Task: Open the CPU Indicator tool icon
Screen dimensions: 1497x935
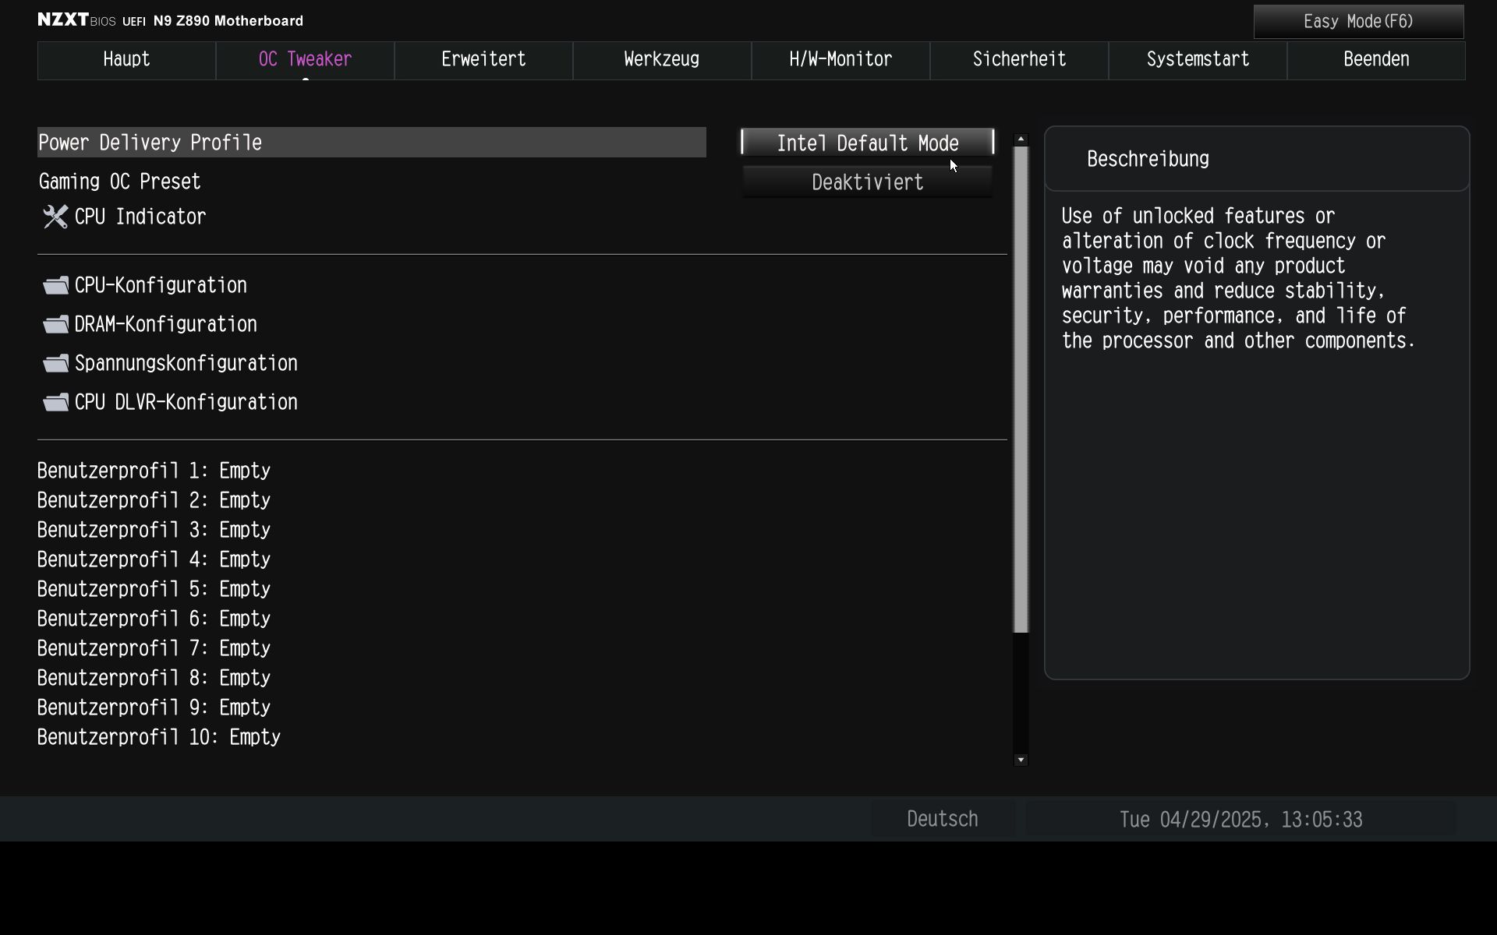Action: click(55, 217)
